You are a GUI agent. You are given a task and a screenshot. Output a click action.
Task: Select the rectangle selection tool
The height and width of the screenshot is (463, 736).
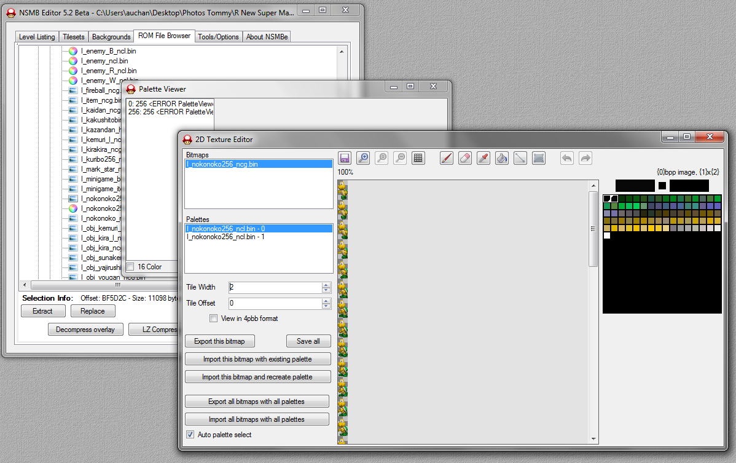539,158
